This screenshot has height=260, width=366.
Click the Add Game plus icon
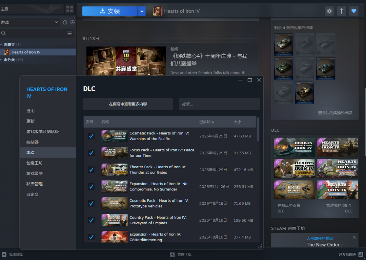[4, 254]
